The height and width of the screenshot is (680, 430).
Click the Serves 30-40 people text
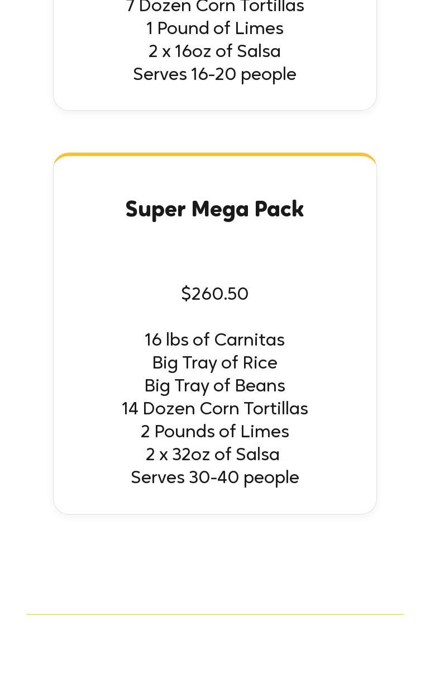(x=214, y=477)
